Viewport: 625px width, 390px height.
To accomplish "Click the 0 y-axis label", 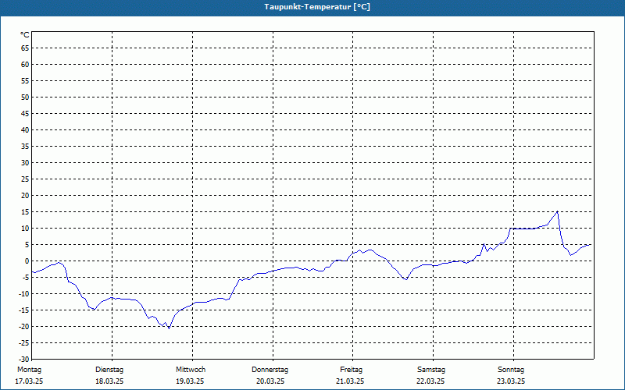I will click(x=27, y=261).
